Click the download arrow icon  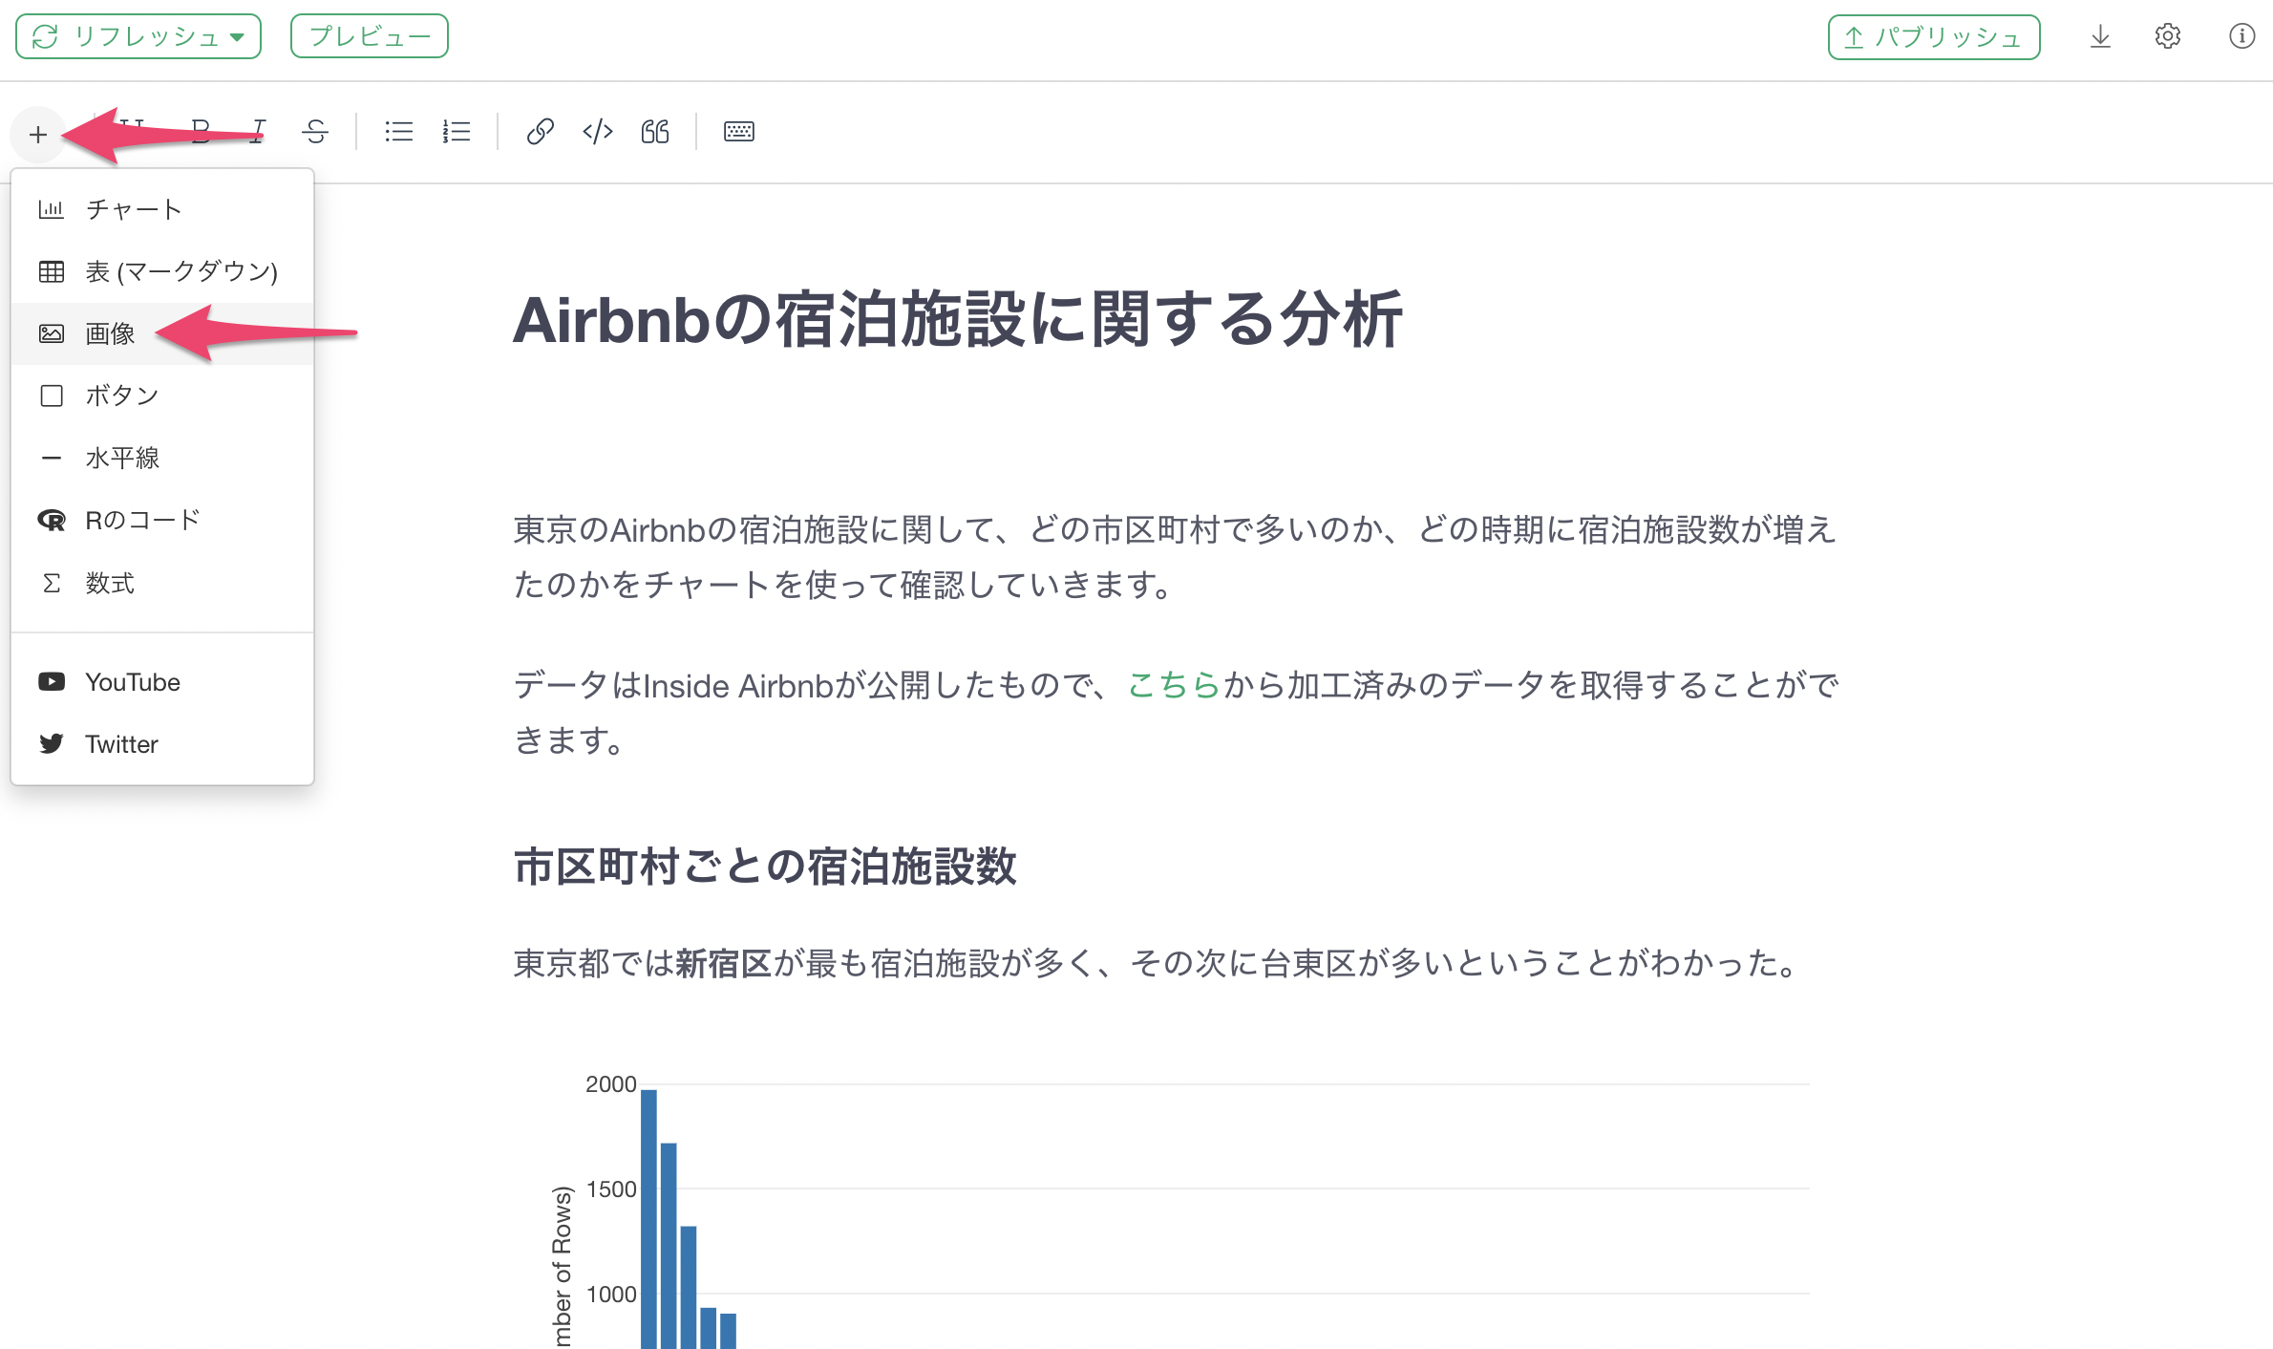pos(2100,36)
